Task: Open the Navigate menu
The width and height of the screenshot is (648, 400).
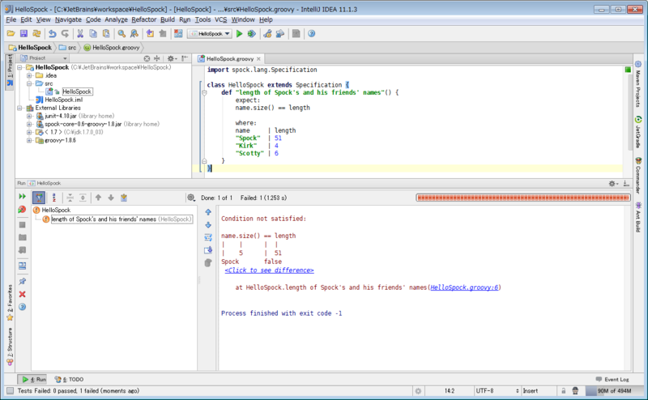Action: click(x=68, y=19)
